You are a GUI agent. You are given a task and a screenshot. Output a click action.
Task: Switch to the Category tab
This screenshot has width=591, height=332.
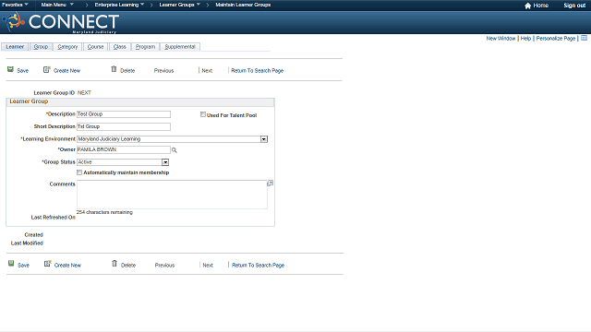67,47
